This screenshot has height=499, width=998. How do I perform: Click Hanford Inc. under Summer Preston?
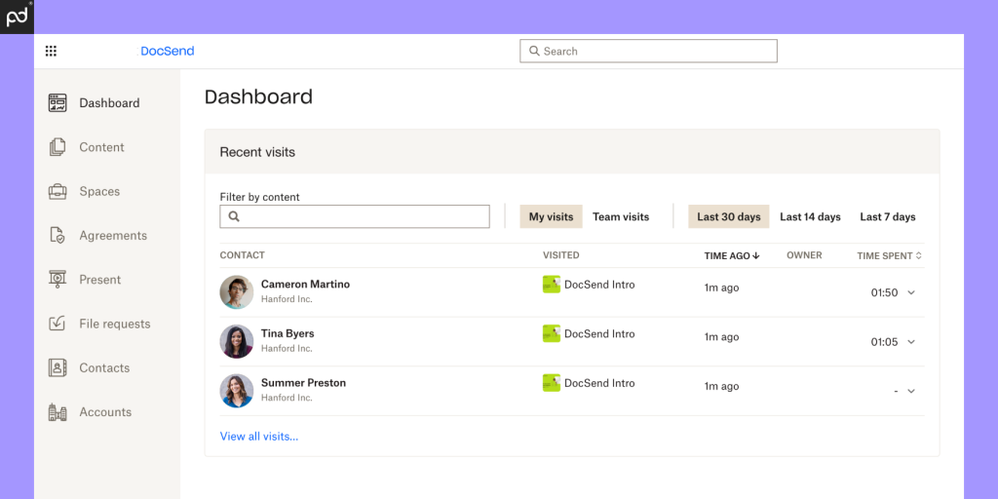pyautogui.click(x=287, y=398)
